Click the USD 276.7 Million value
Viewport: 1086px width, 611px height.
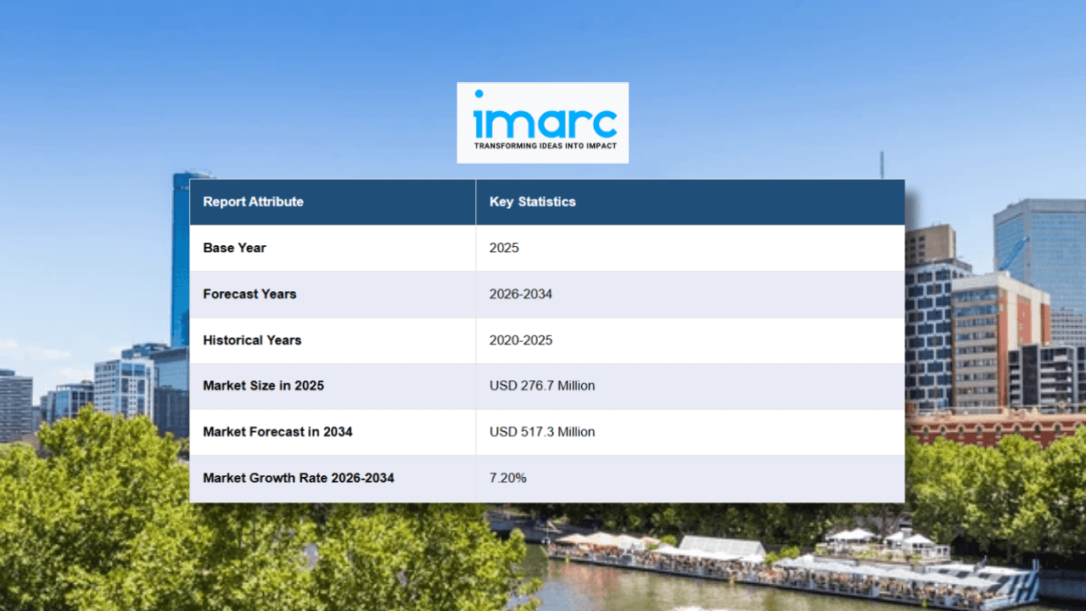point(542,385)
